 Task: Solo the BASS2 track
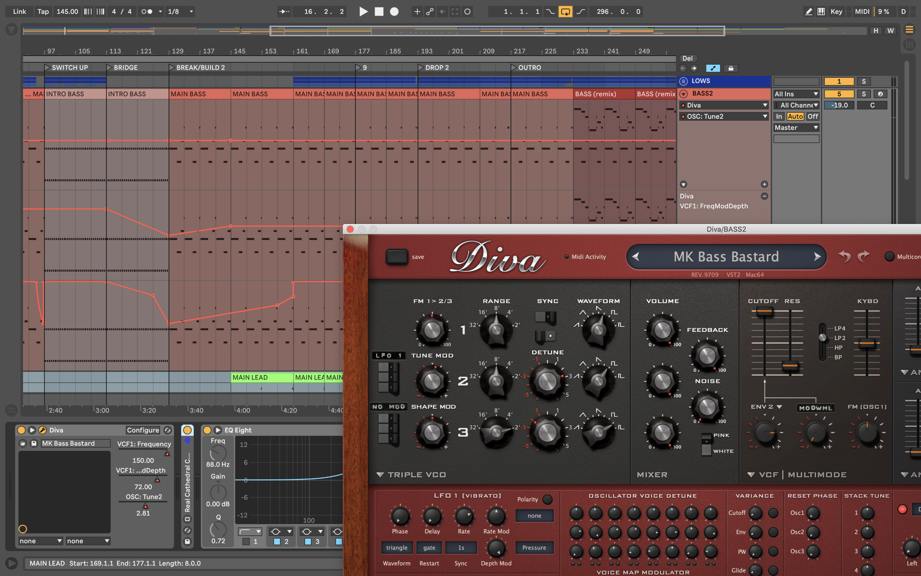863,94
